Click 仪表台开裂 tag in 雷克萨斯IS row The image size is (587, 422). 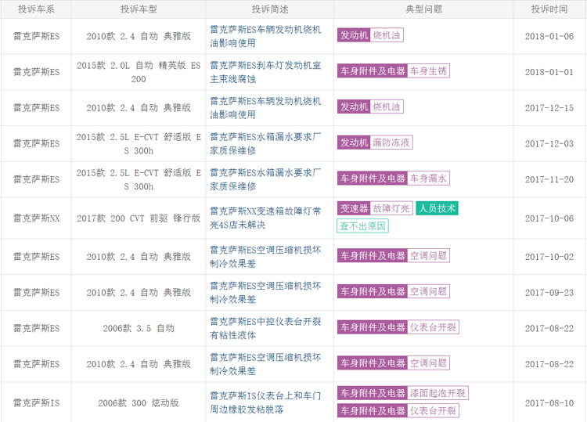tap(433, 411)
